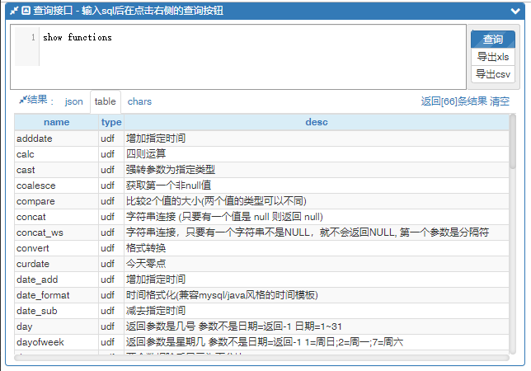Viewport: 531px width, 371px height.
Task: Click the pin icon in the title bar
Action: (13, 11)
